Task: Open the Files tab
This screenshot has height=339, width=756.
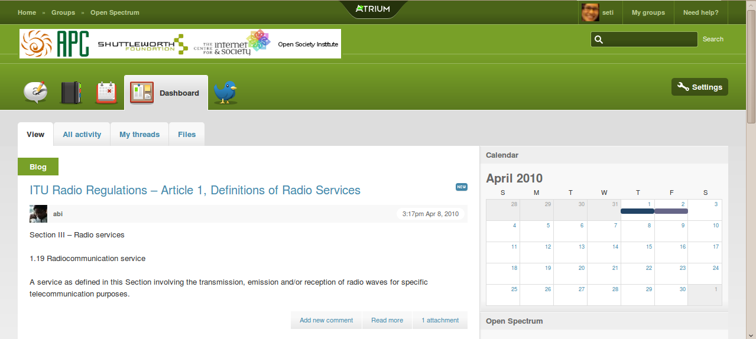Action: click(187, 134)
